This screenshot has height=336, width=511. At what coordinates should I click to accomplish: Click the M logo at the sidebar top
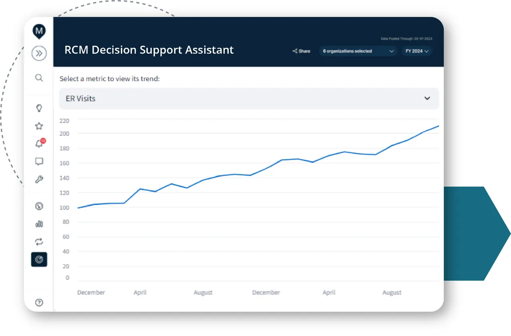(x=39, y=32)
